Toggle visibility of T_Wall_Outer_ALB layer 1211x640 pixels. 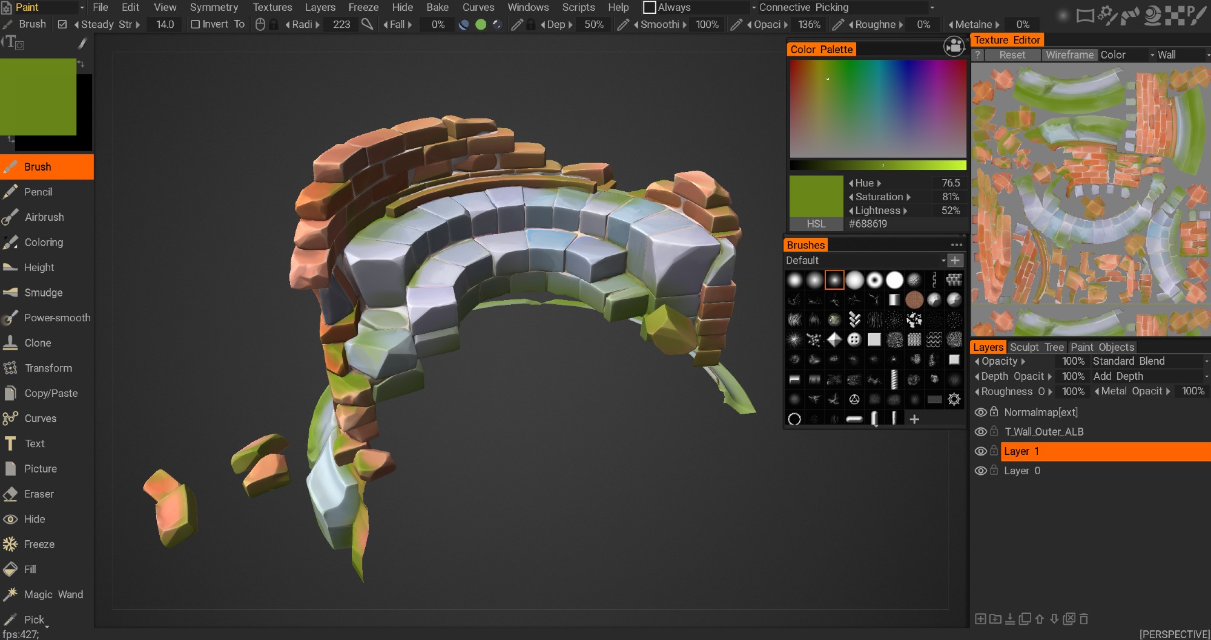click(980, 432)
